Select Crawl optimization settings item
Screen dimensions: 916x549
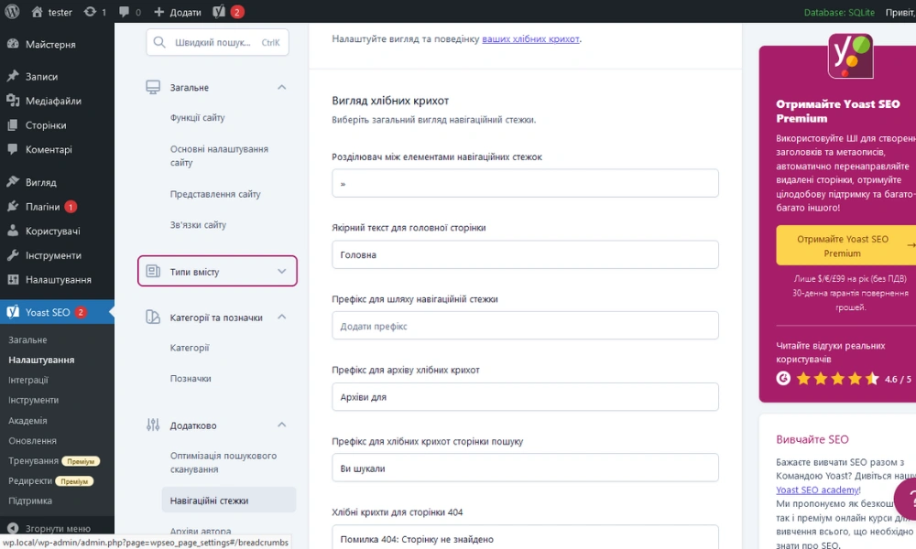(x=223, y=462)
